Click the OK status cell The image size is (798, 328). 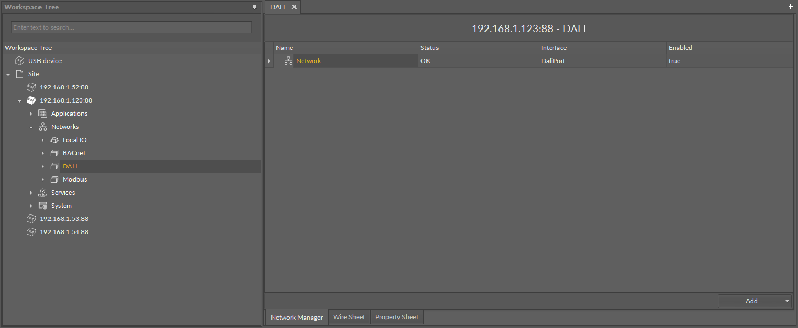point(478,61)
